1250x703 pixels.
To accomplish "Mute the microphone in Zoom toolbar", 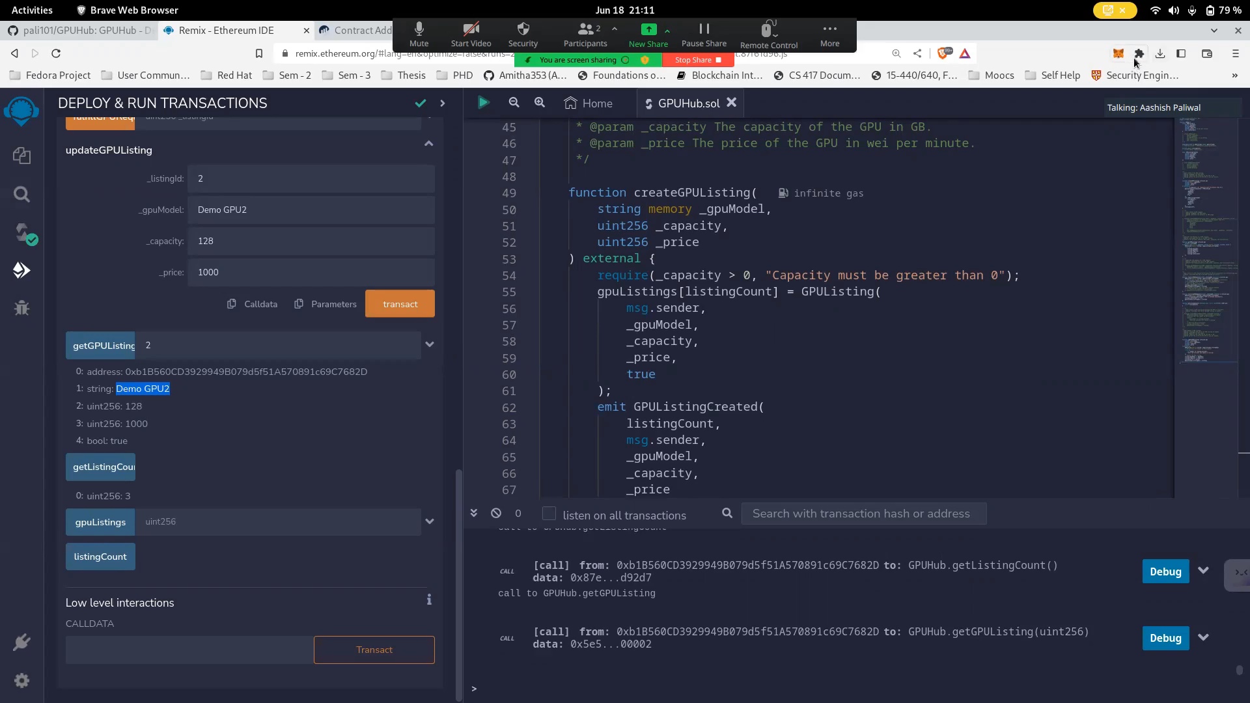I will tap(419, 34).
